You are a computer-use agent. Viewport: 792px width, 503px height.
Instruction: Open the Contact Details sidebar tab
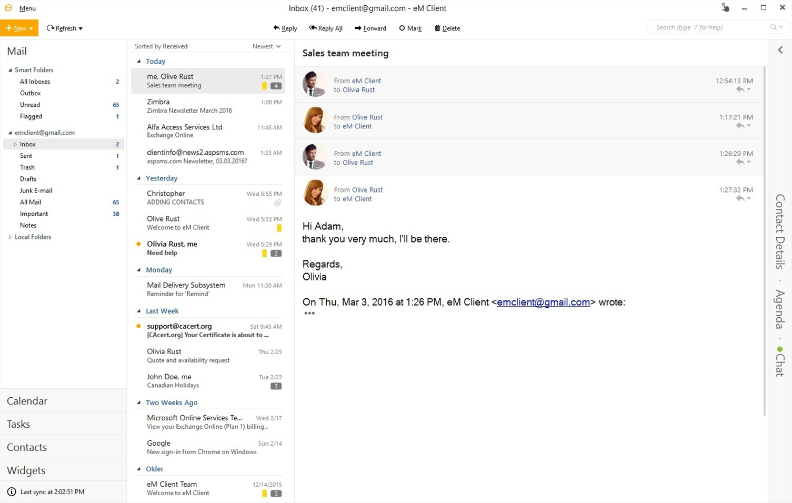pos(780,232)
